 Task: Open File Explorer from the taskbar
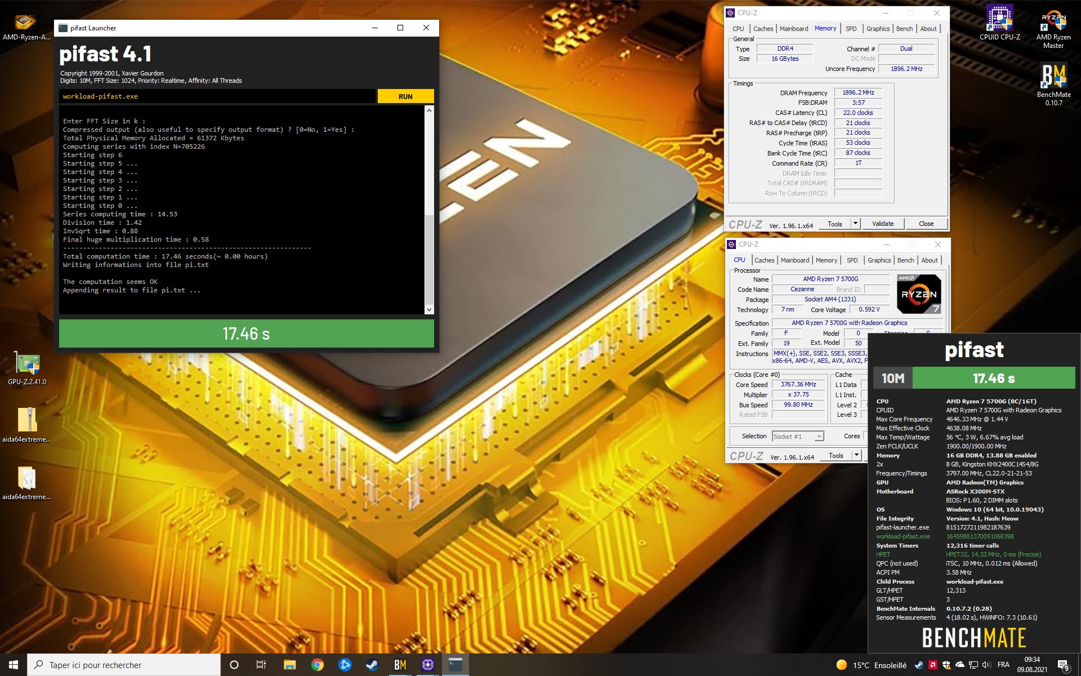coord(289,665)
